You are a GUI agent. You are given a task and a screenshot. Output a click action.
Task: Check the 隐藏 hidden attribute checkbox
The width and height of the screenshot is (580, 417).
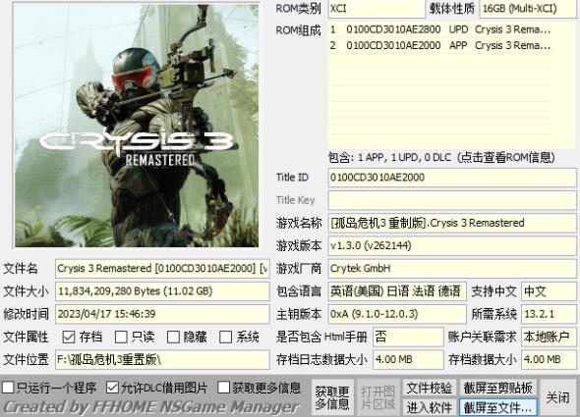[173, 337]
